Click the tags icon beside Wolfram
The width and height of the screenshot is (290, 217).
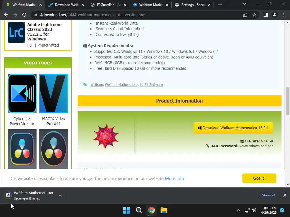(85, 84)
